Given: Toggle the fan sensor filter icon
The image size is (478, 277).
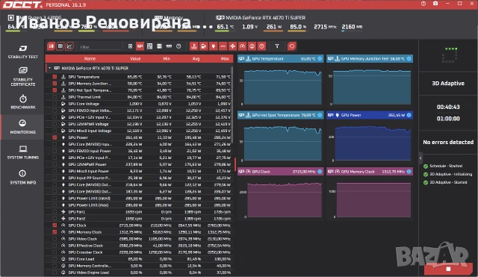Looking at the screenshot, I should 232,46.
